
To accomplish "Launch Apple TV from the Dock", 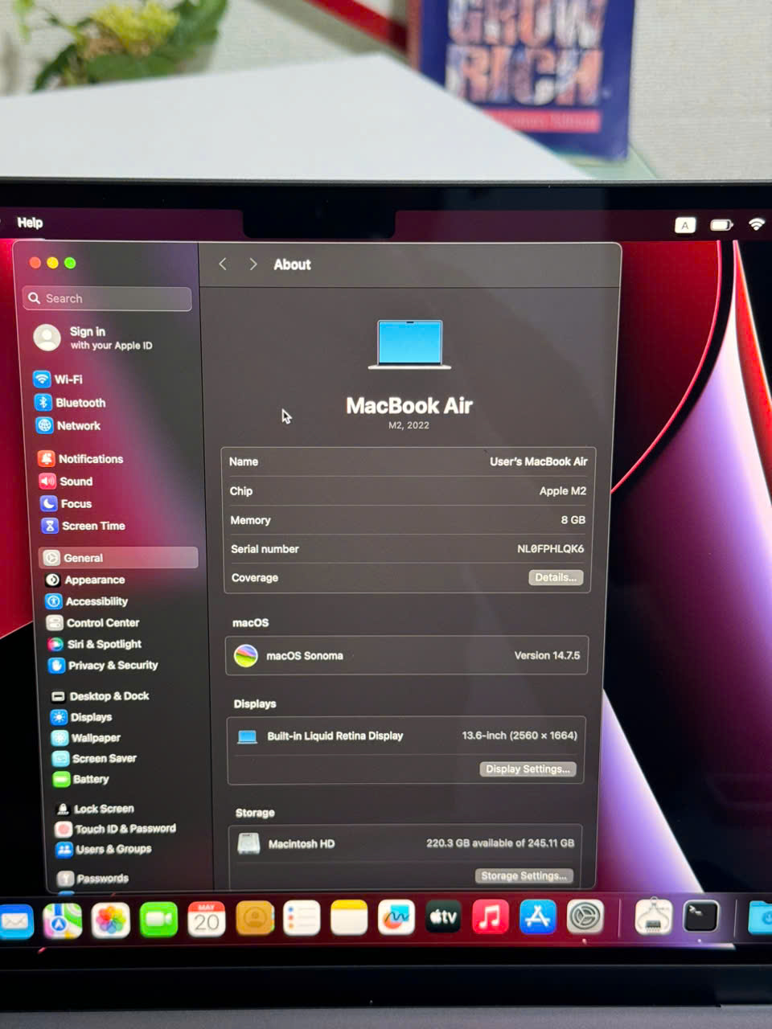I will coord(443,917).
